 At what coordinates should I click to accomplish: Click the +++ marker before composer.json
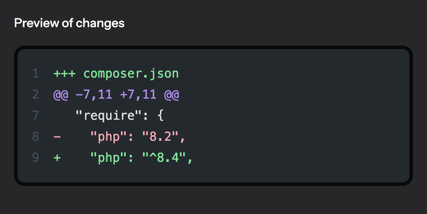[64, 74]
